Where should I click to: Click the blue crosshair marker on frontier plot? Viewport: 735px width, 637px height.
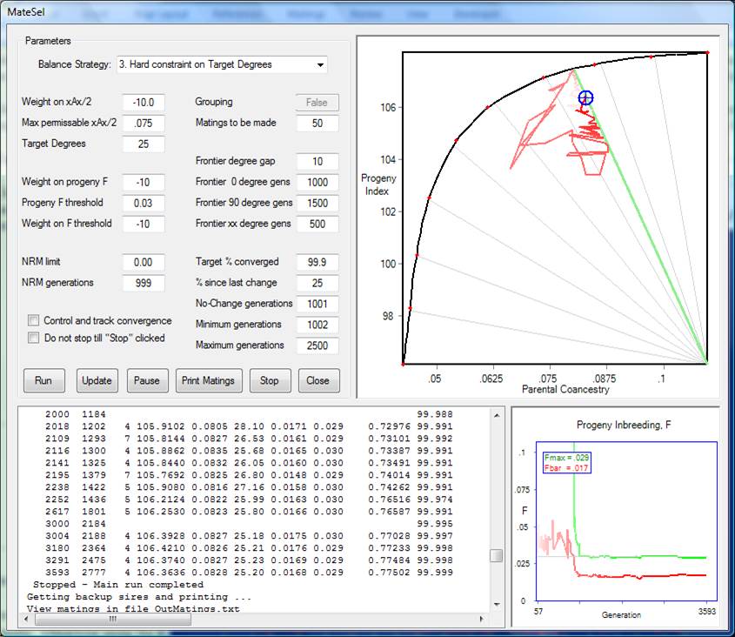pyautogui.click(x=585, y=97)
